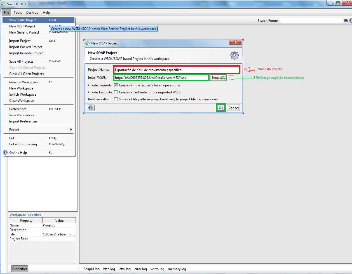The height and width of the screenshot is (274, 352).
Task: Select Import Preferences
Action: [38, 121]
